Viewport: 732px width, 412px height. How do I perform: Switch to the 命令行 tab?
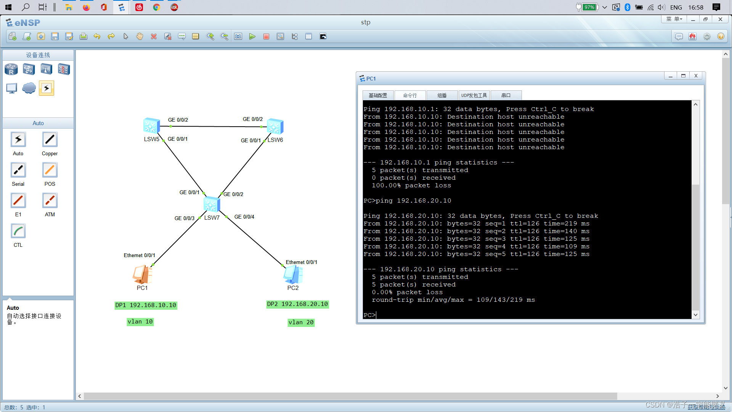point(410,95)
